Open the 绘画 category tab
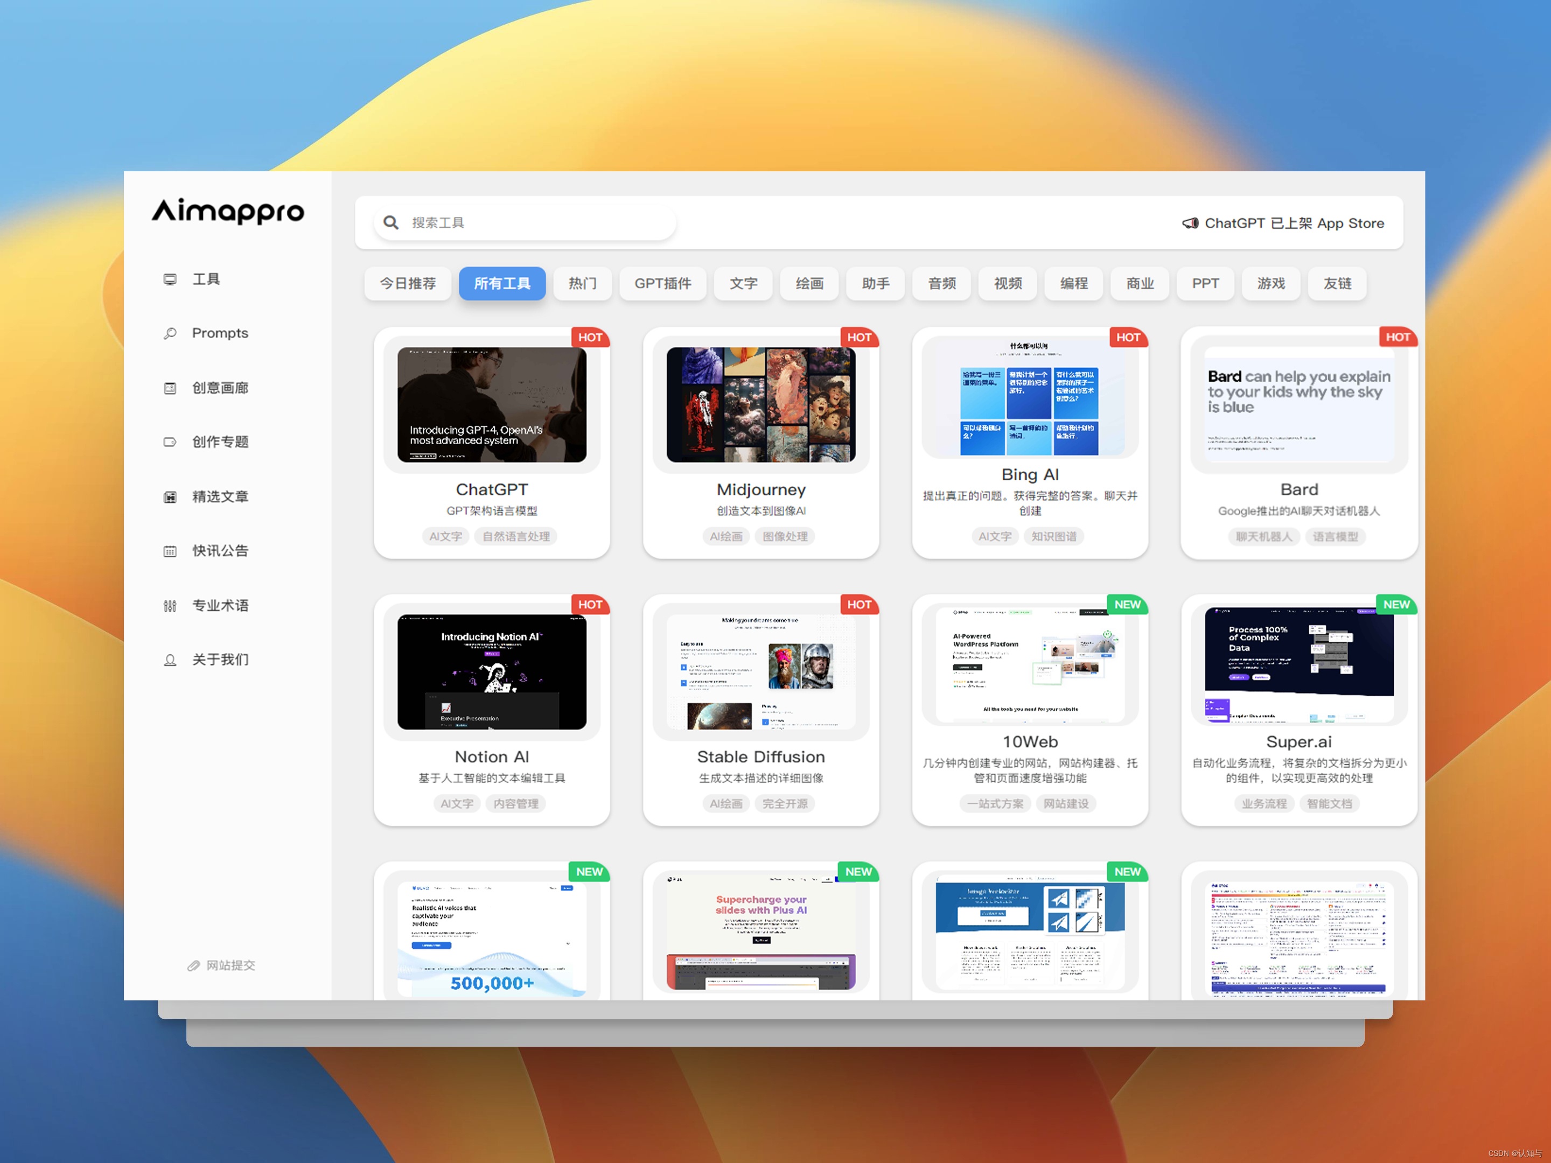1551x1163 pixels. point(809,283)
